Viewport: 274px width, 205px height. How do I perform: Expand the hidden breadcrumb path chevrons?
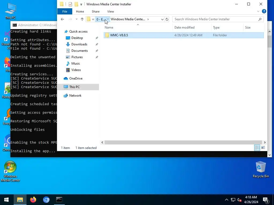(x=93, y=19)
